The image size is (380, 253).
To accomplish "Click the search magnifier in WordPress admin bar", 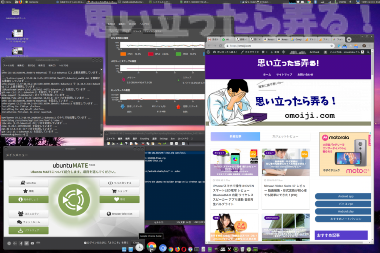I will pyautogui.click(x=368, y=52).
